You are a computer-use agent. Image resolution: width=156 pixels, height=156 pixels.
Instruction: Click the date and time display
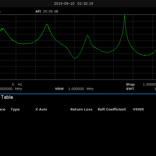74,4
